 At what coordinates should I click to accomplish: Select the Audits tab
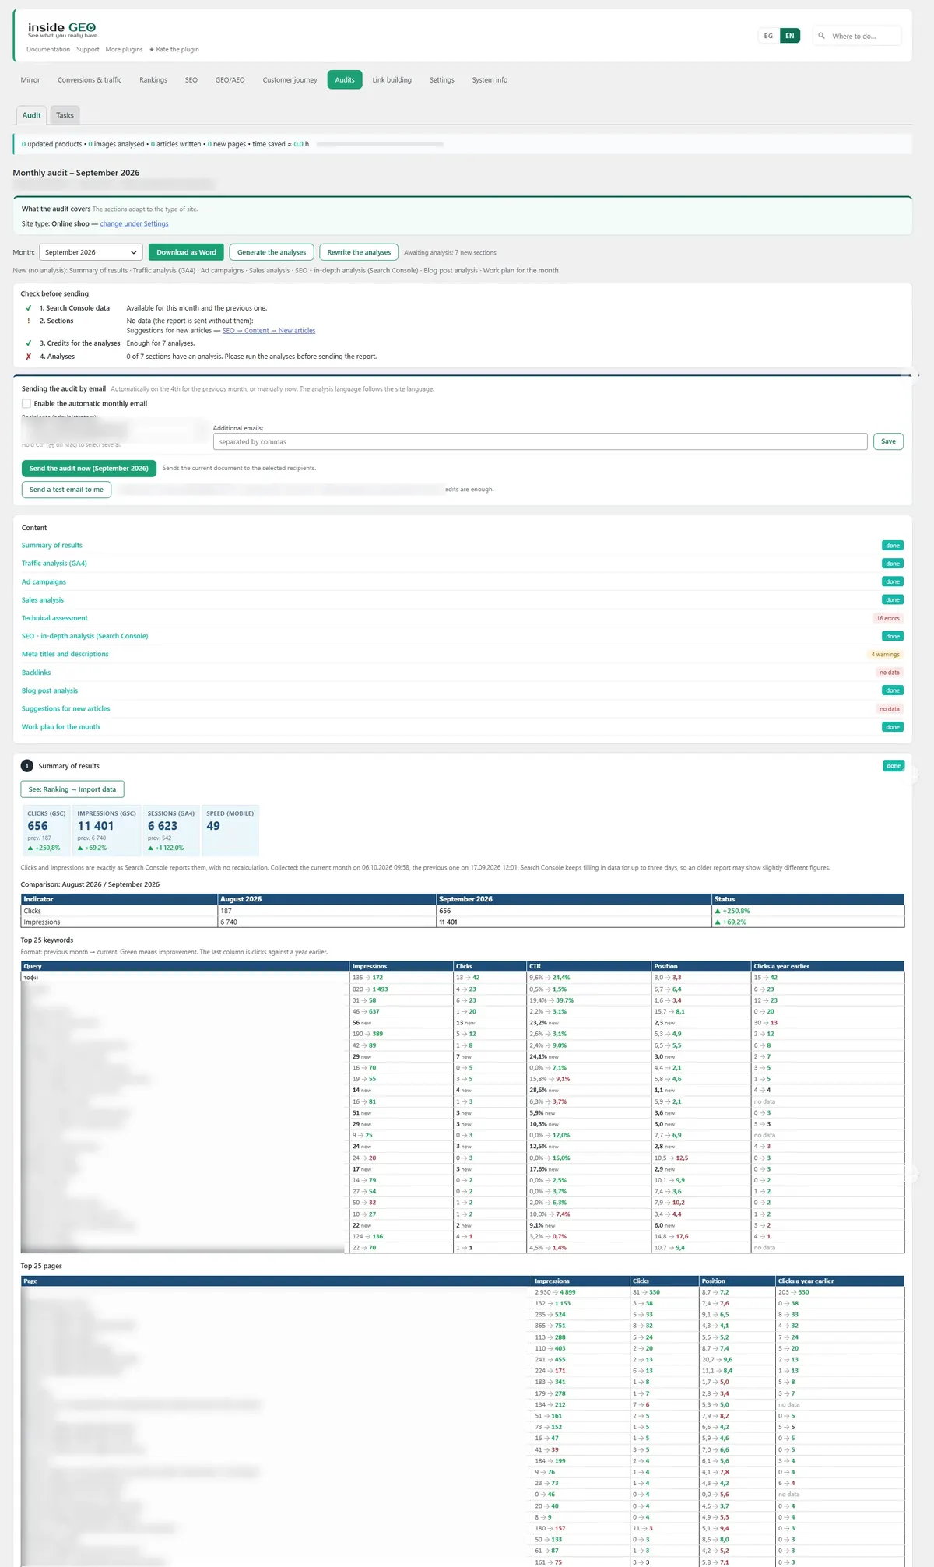tap(345, 80)
